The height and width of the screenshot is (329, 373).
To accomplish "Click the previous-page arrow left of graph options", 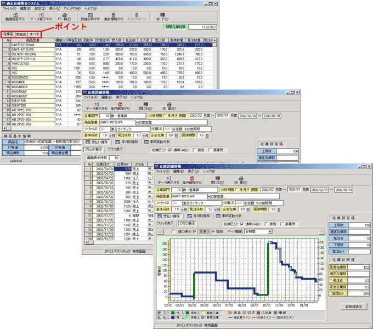I will click(160, 231).
